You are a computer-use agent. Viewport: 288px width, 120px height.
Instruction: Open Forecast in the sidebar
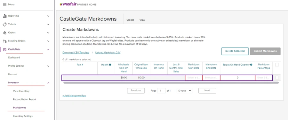13,74
